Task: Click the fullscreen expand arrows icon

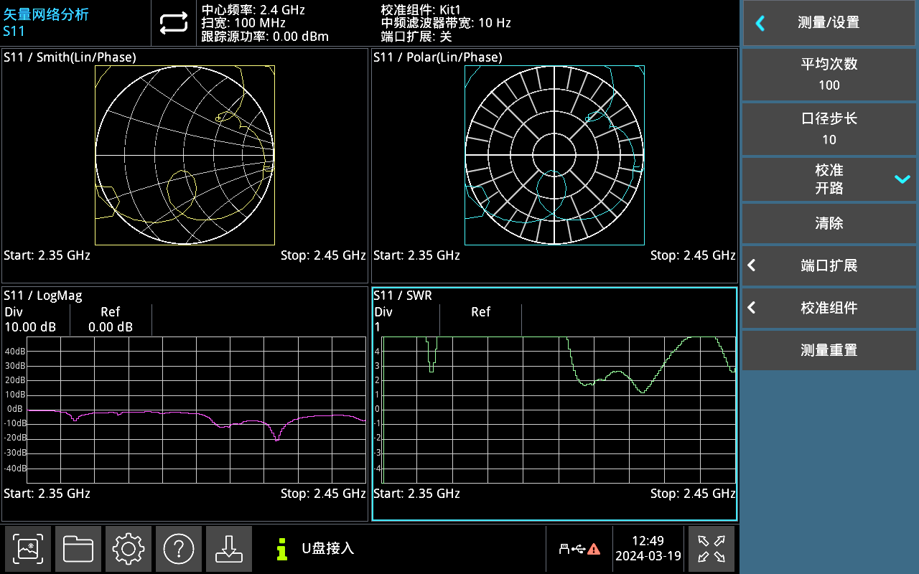Action: (712, 549)
